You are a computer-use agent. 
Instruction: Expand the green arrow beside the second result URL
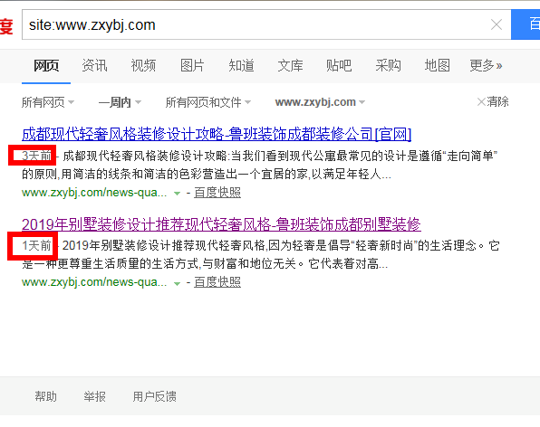click(177, 284)
